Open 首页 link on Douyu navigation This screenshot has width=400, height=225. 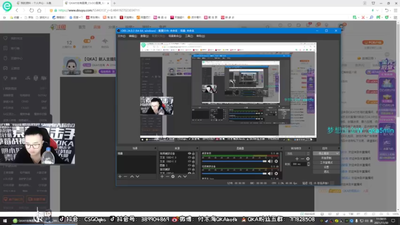pyautogui.click(x=82, y=27)
